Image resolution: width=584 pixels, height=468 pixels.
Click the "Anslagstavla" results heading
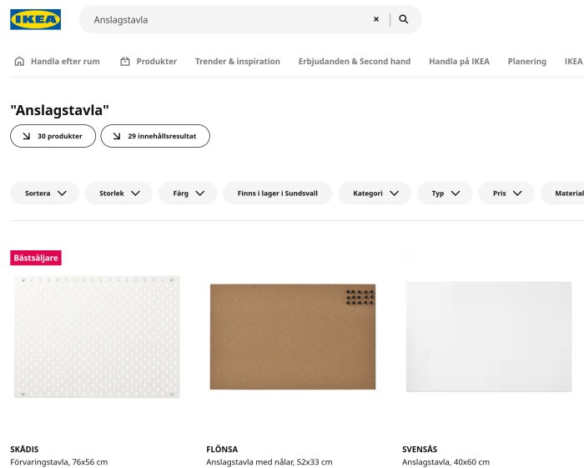[59, 110]
